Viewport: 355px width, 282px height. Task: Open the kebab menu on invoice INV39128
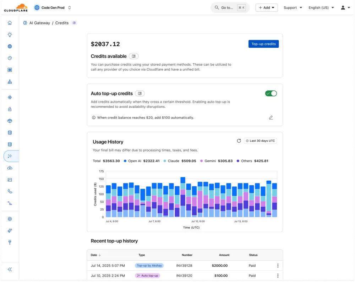click(278, 265)
